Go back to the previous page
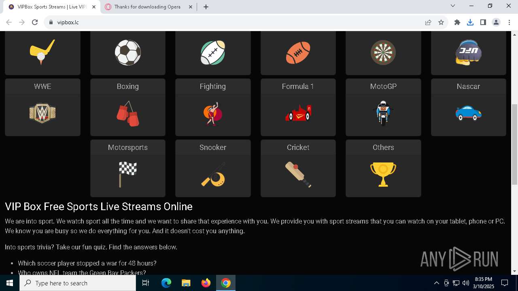518x291 pixels. point(9,22)
